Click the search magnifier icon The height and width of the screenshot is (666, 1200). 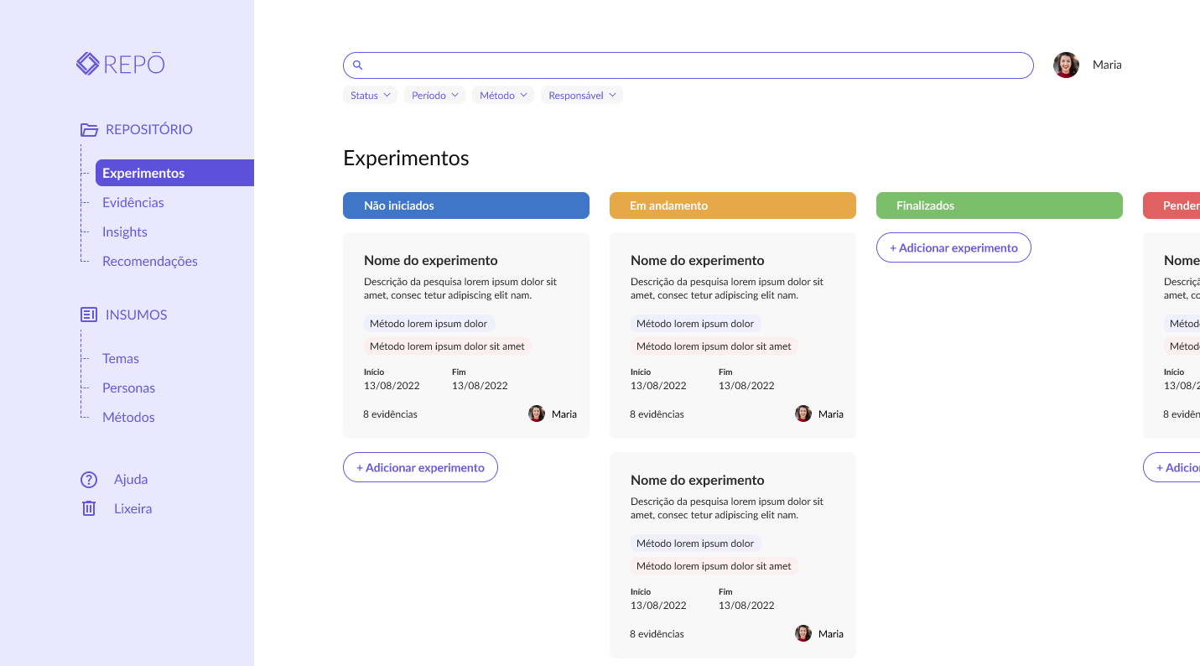[x=357, y=65]
